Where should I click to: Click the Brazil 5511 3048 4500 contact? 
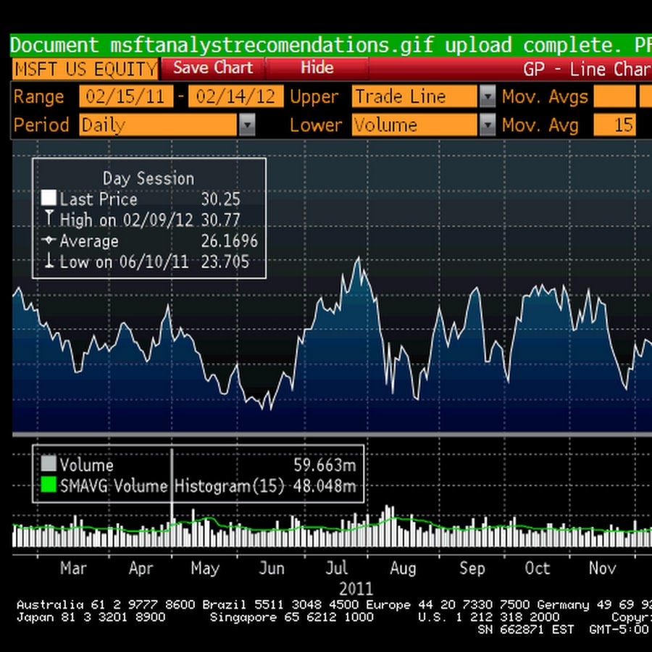(280, 605)
